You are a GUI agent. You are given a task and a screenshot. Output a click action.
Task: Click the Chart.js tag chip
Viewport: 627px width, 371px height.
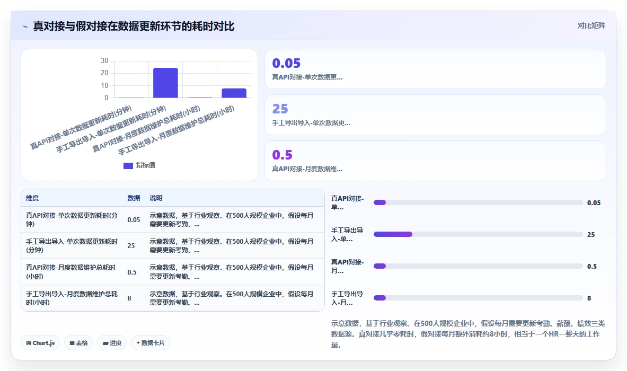point(40,343)
